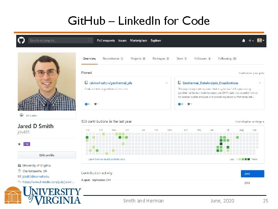
Task: Click the star icon on geothermal_pfa card
Action: point(95,104)
